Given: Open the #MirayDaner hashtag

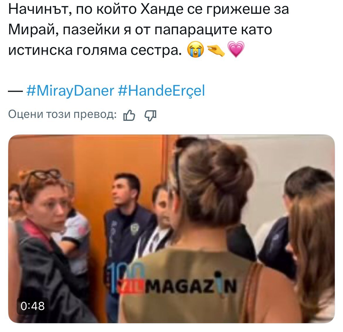Looking at the screenshot, I should [70, 91].
